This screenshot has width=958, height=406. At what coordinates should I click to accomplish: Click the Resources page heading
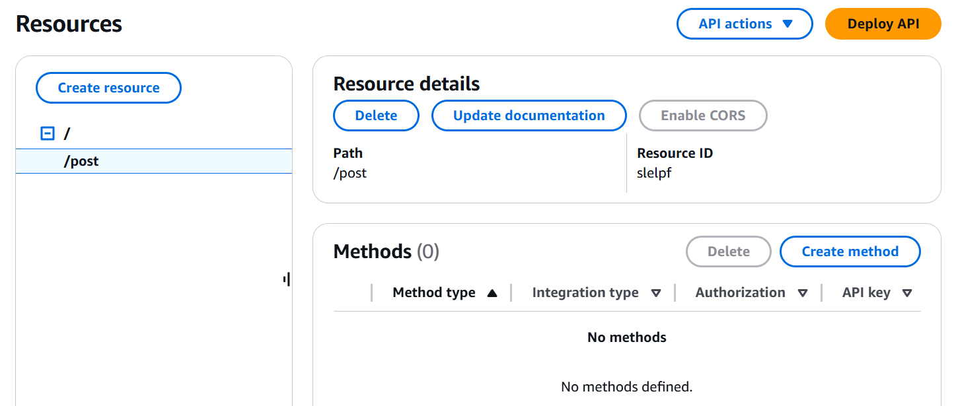[x=69, y=24]
